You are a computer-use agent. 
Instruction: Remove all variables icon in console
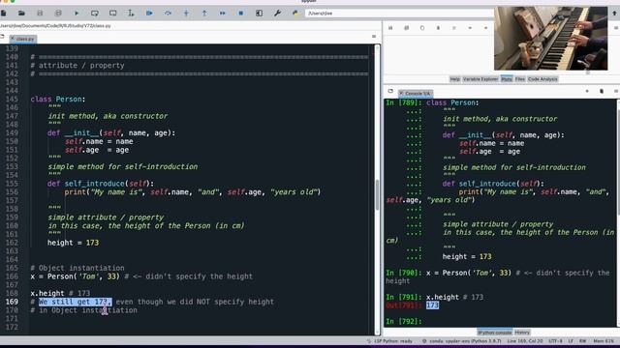(602, 91)
